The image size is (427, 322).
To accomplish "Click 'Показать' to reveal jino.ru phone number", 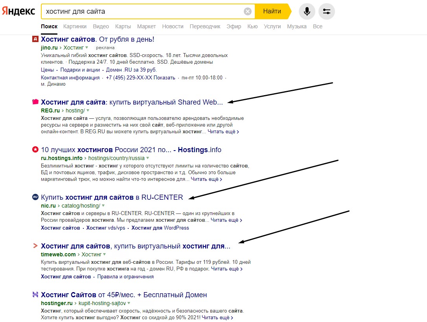I will tap(164, 78).
